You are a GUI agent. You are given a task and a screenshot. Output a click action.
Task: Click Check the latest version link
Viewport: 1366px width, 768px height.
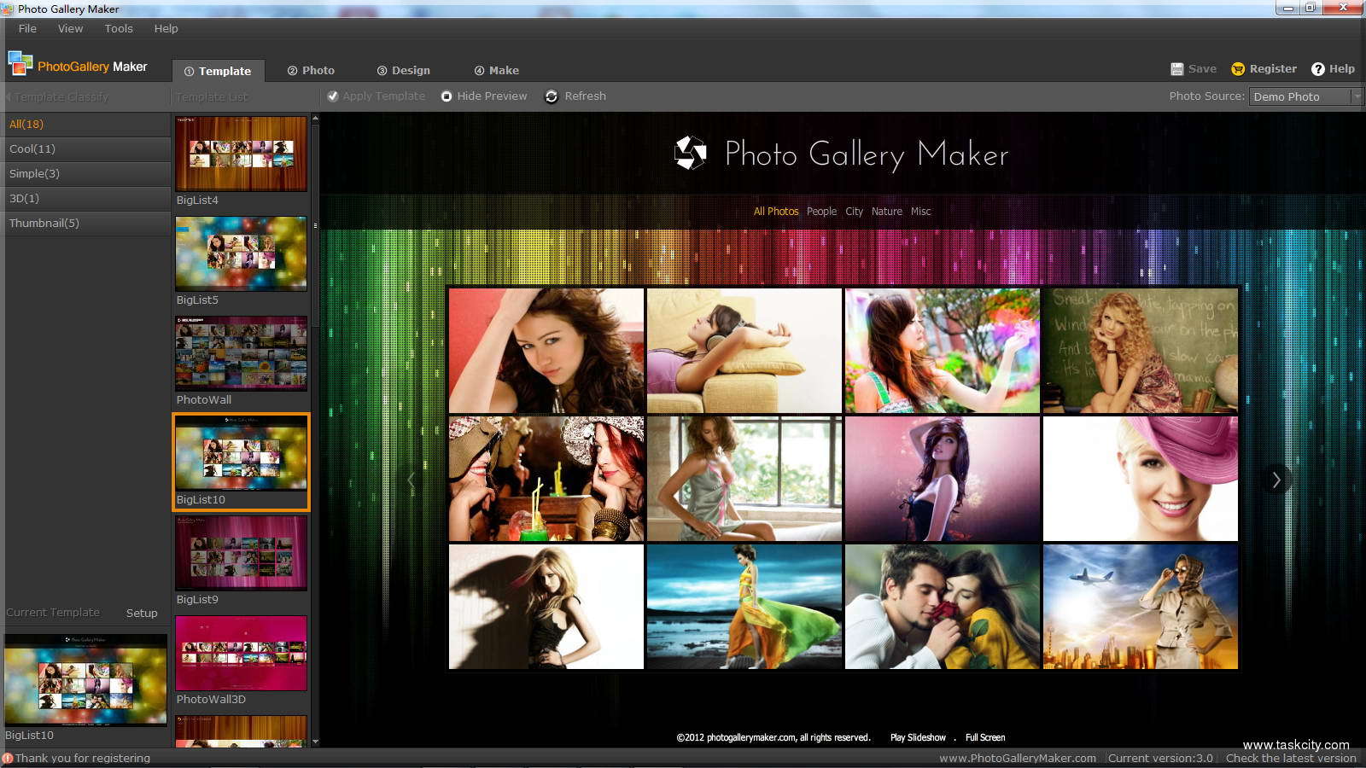pyautogui.click(x=1290, y=758)
